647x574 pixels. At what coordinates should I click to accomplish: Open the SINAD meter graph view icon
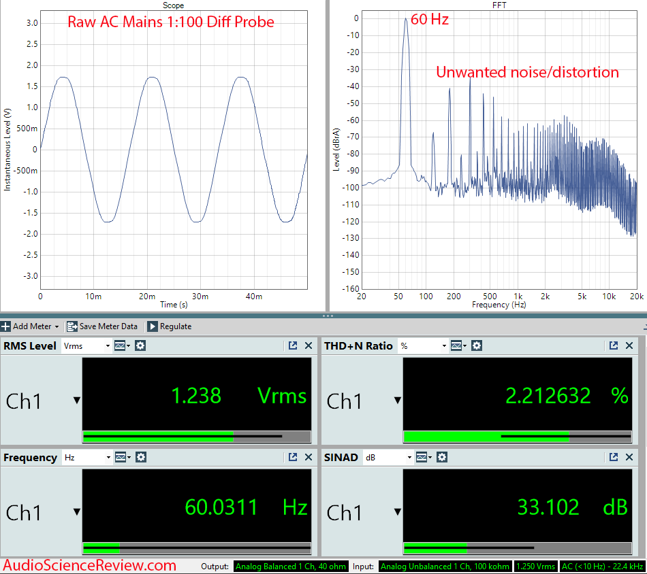pos(423,457)
